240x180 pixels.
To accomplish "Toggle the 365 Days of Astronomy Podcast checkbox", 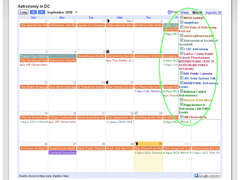I will 181,27.
